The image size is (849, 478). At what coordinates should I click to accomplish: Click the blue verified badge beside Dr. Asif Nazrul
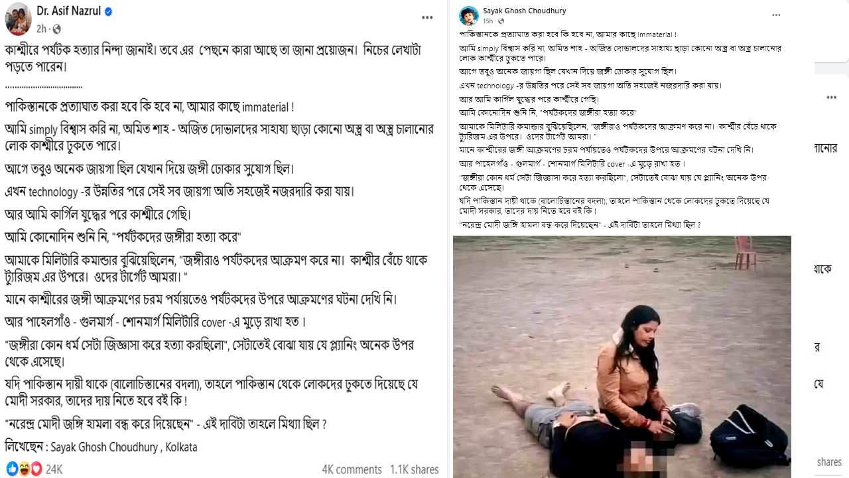(108, 11)
